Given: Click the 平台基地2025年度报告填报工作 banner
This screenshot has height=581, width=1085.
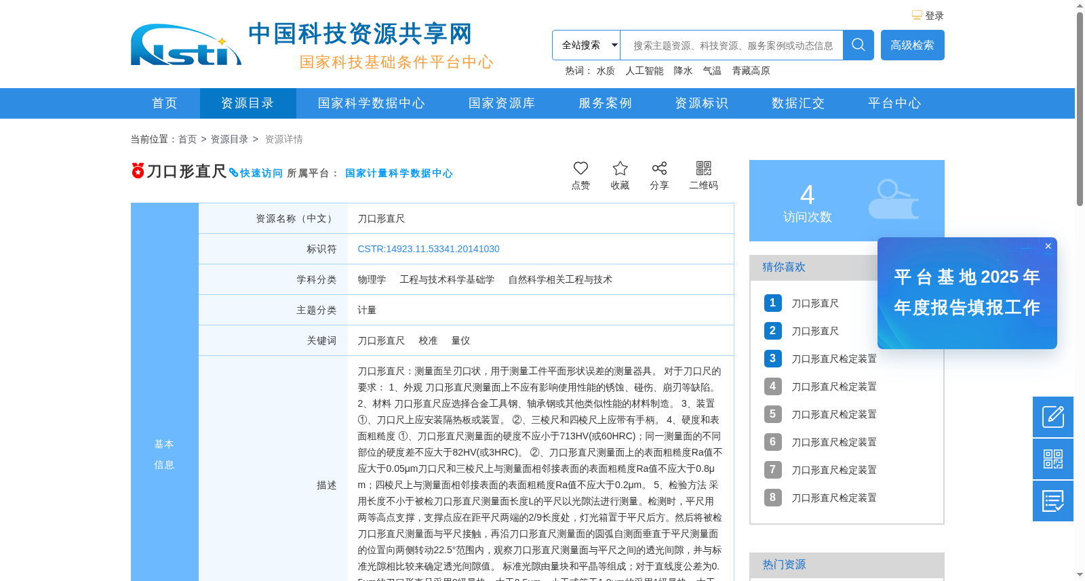Looking at the screenshot, I should (967, 293).
